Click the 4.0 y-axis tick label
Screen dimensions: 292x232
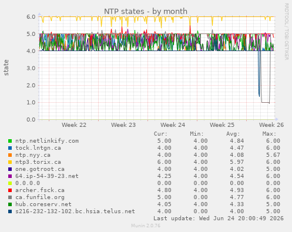tap(31, 51)
